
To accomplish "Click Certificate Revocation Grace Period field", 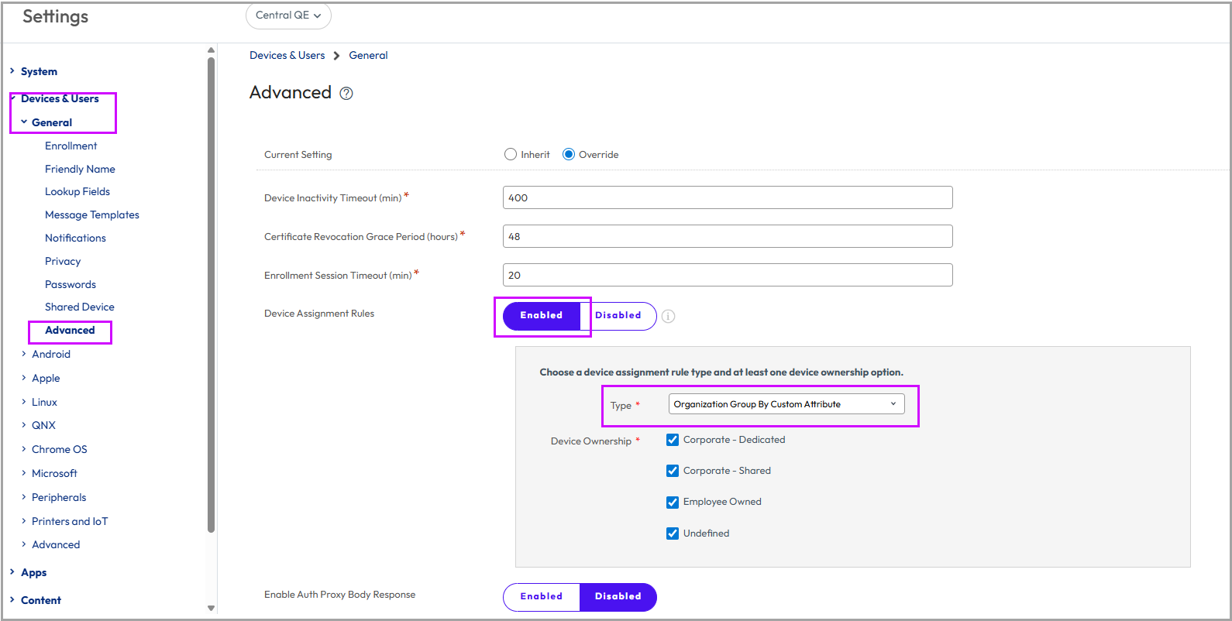I will tap(728, 236).
